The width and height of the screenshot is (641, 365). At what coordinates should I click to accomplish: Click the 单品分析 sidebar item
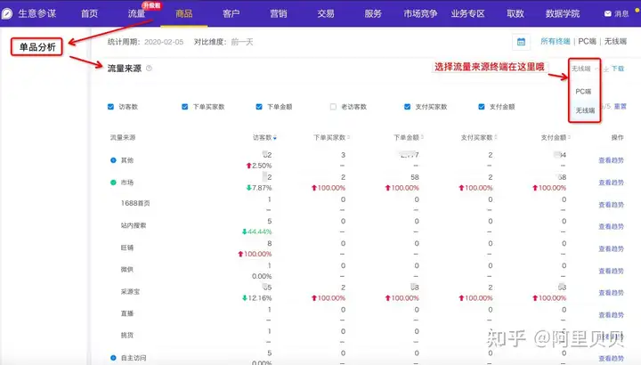[x=37, y=47]
